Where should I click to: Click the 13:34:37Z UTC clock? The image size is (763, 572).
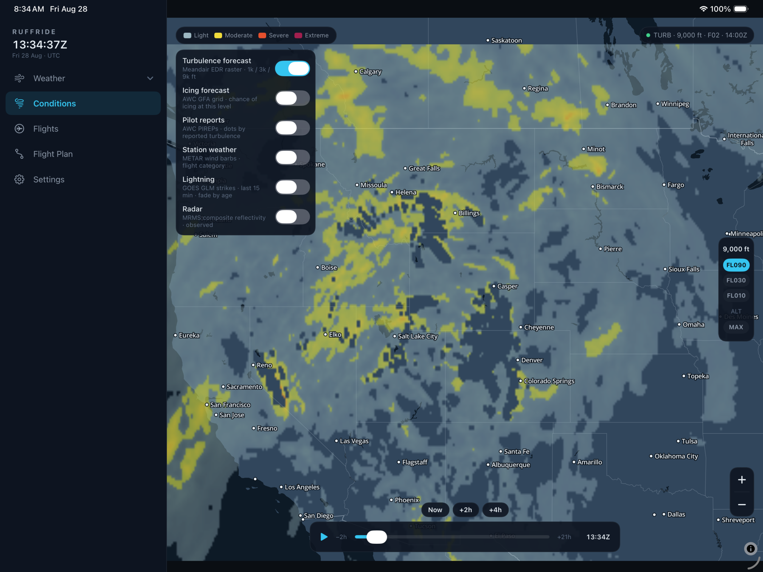point(40,44)
